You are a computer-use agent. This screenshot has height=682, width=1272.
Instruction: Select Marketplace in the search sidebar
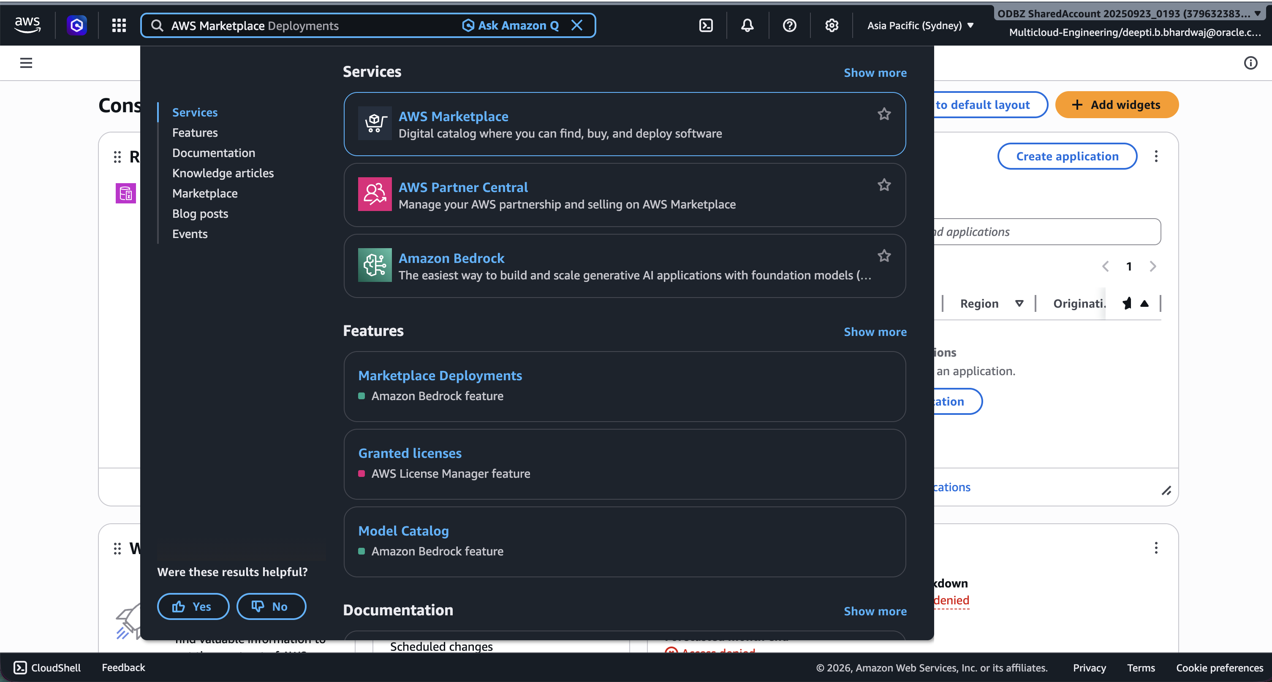click(x=204, y=193)
